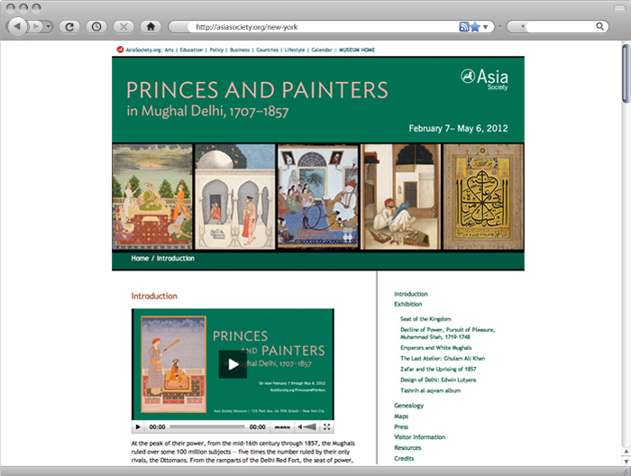Open the Policy top navigation link

pyautogui.click(x=216, y=50)
